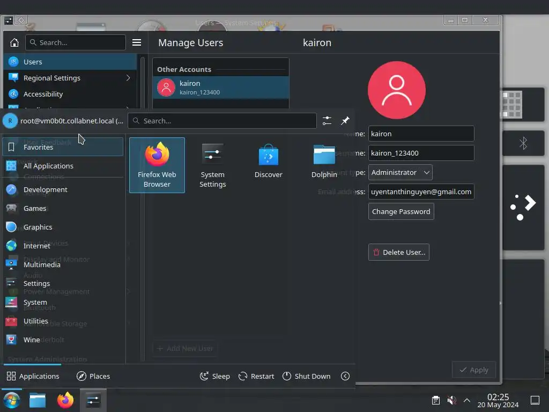Click the Name field containing kairon
Viewport: 549px width, 412px height.
(421, 134)
